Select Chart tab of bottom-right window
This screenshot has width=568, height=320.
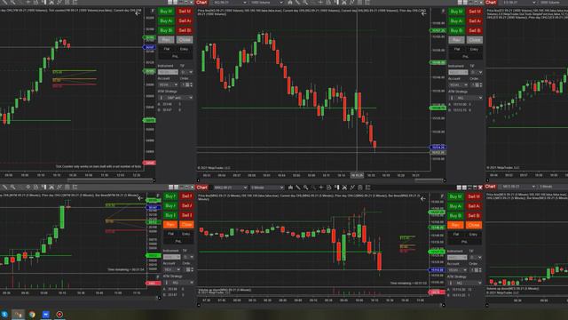click(491, 187)
